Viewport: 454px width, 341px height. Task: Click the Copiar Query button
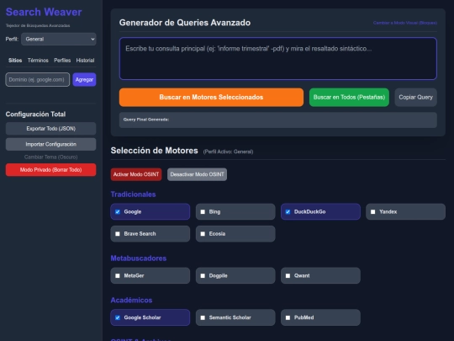[416, 97]
